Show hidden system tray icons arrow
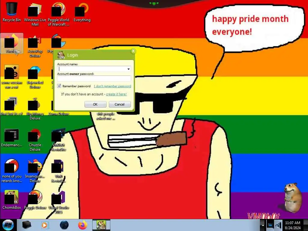 coord(263,225)
